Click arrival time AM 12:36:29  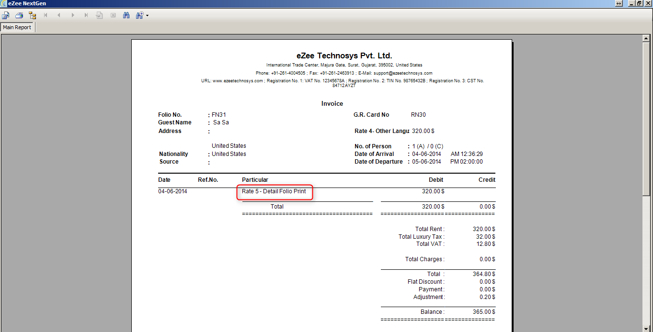coord(467,154)
